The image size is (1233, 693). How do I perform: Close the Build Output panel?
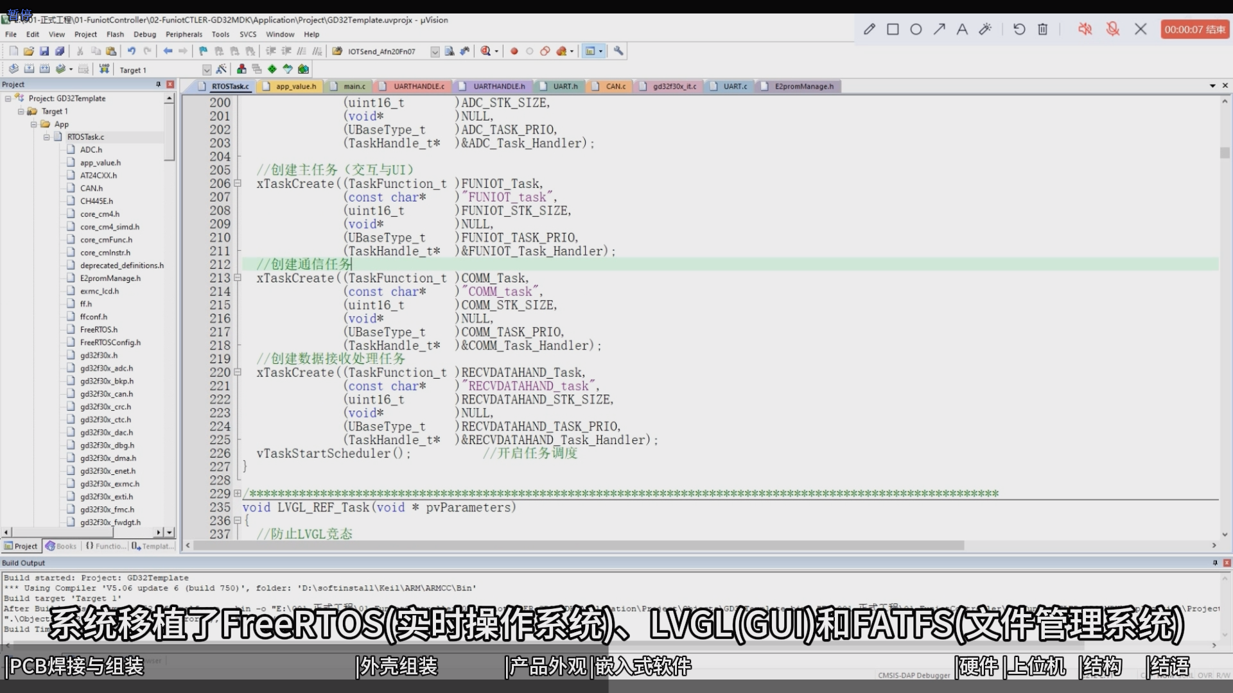(x=1227, y=563)
